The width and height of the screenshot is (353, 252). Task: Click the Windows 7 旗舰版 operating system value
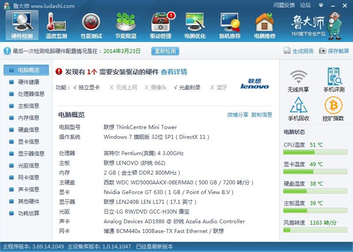pos(157,137)
